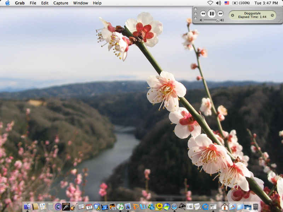This screenshot has width=283, height=212.
Task: Launch Safari from the Dock
Action: (x=174, y=206)
